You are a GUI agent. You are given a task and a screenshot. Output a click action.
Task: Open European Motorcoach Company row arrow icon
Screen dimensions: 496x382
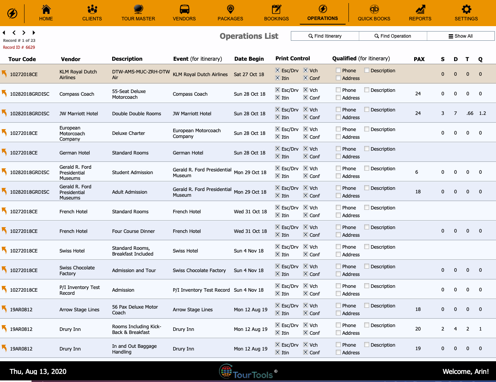point(4,133)
